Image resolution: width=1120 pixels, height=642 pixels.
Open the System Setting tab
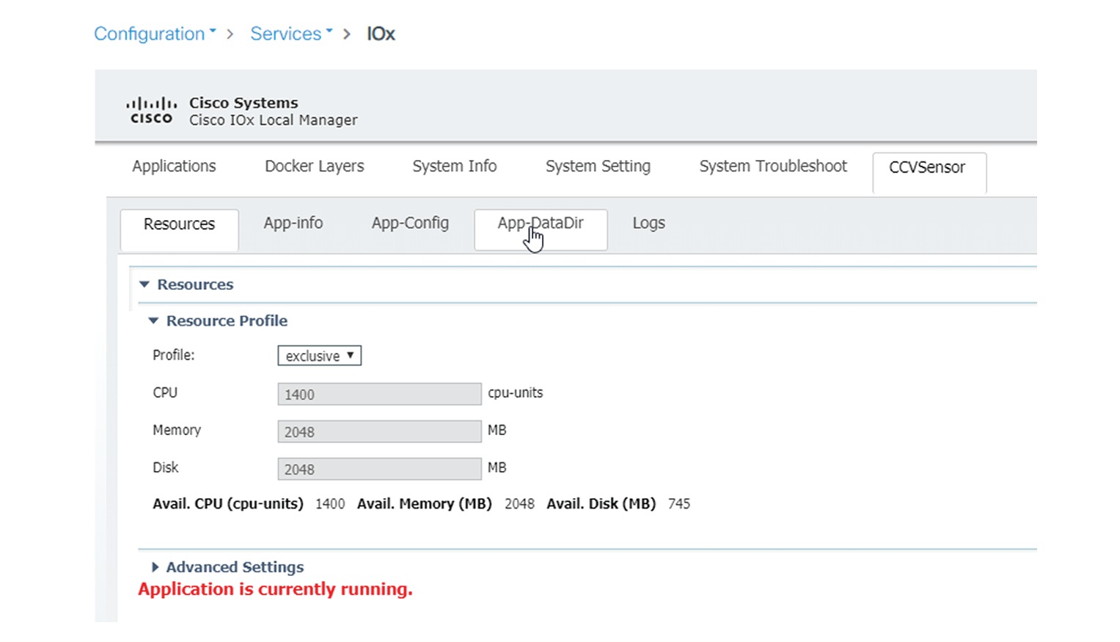(597, 167)
